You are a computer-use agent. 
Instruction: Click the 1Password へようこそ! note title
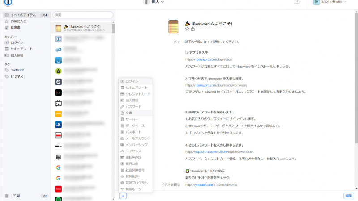click(212, 24)
